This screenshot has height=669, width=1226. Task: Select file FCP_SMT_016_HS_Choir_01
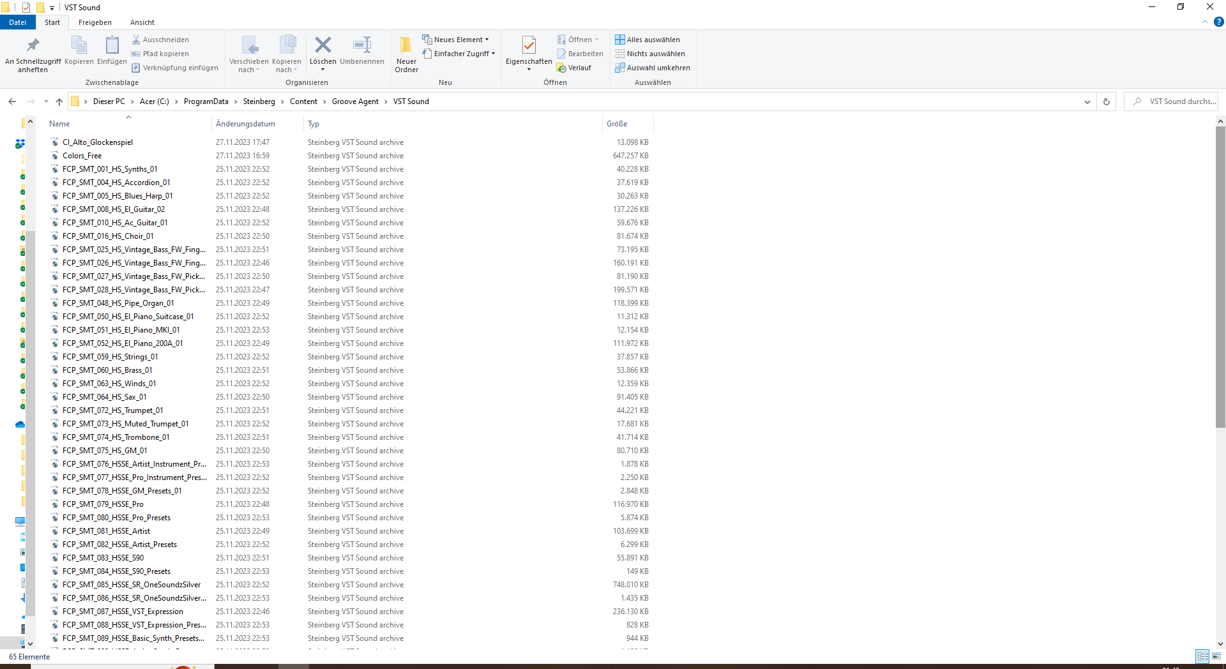pyautogui.click(x=108, y=236)
